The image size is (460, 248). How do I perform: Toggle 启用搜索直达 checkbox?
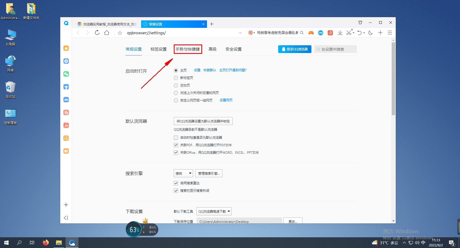[176, 183]
